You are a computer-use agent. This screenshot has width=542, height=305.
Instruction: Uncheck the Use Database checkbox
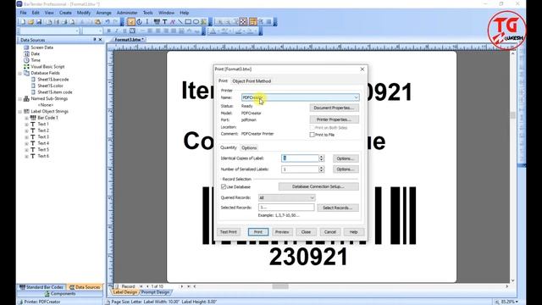point(224,186)
